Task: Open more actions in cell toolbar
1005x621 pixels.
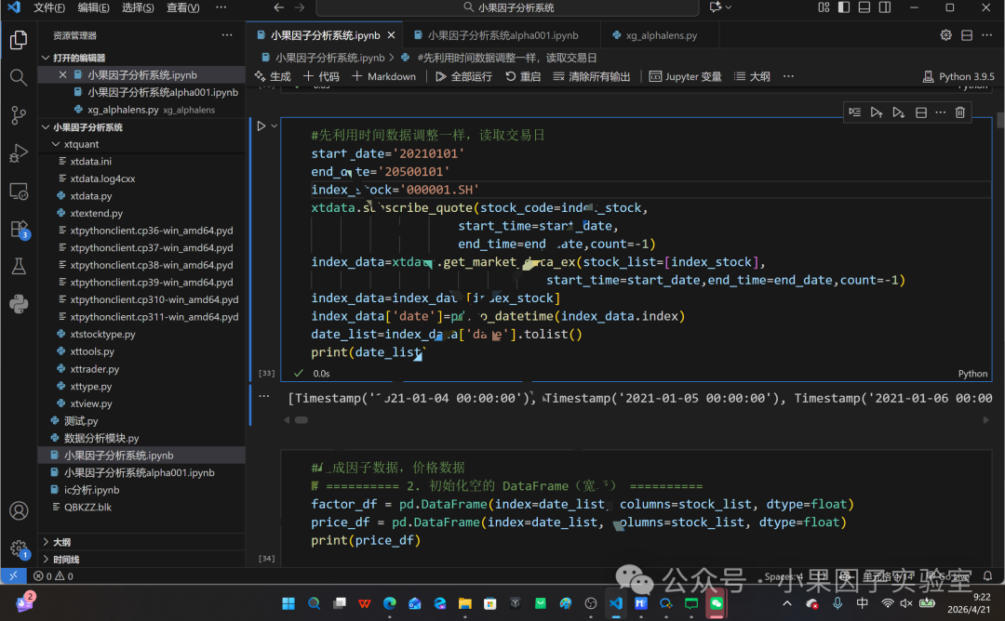Action: (940, 112)
